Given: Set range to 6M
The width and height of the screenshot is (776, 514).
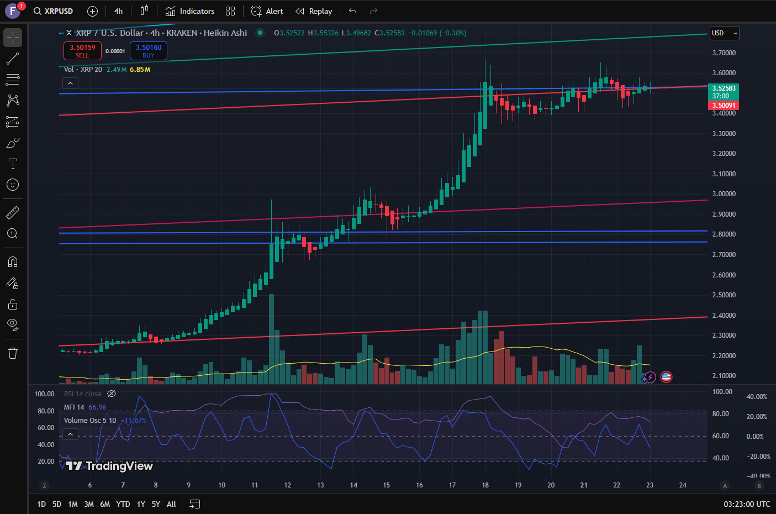Looking at the screenshot, I should 105,504.
